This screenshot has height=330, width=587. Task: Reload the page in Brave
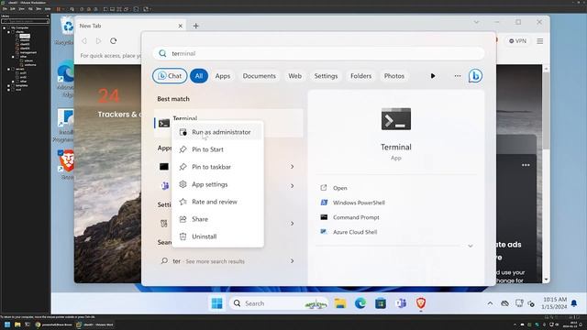tap(114, 40)
